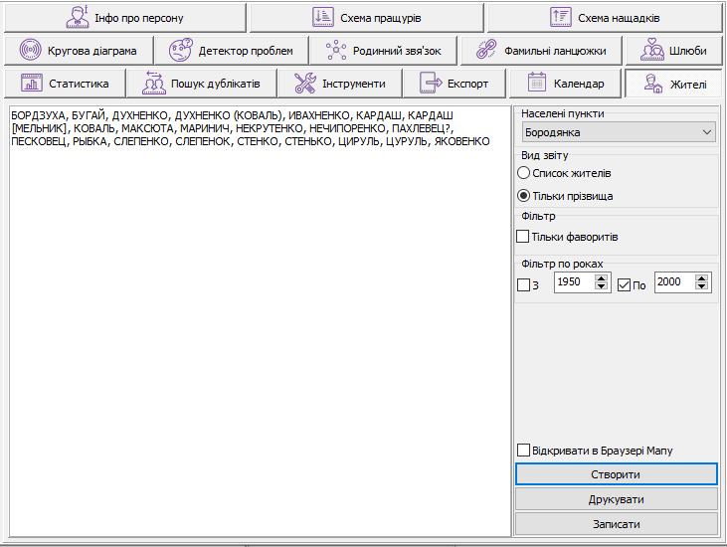Open Схема пращурів ancestors chart icon
This screenshot has height=547, width=727.
coord(323,17)
